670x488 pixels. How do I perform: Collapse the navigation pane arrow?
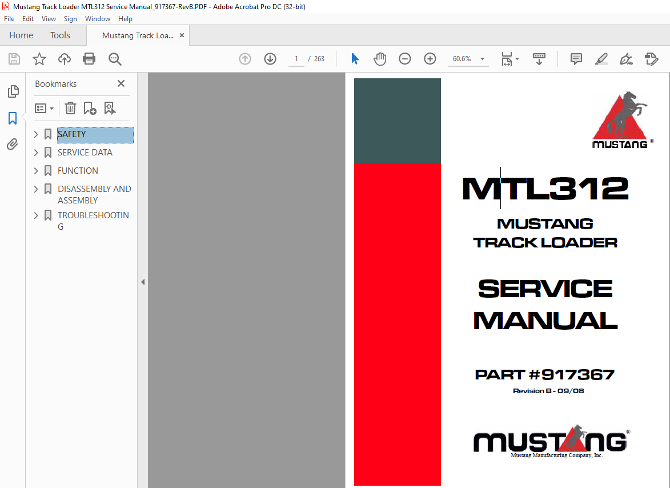click(x=143, y=282)
